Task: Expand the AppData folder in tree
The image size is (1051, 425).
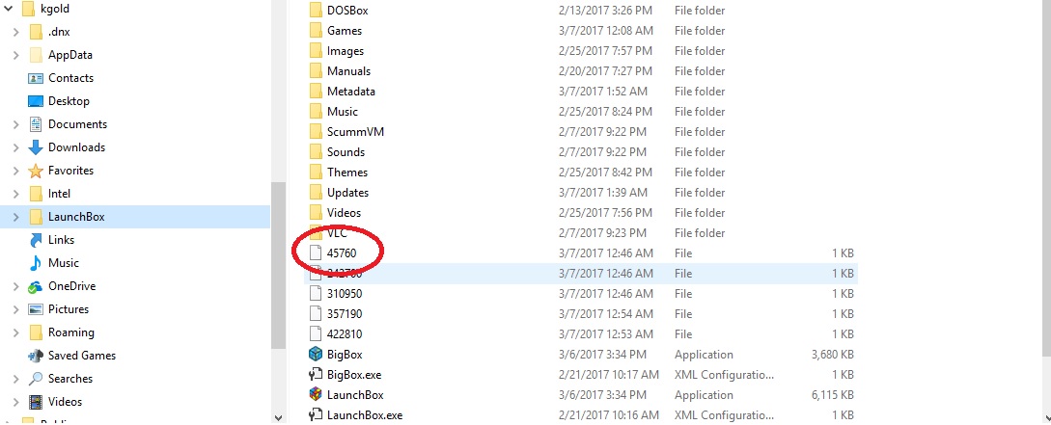Action: pyautogui.click(x=16, y=55)
